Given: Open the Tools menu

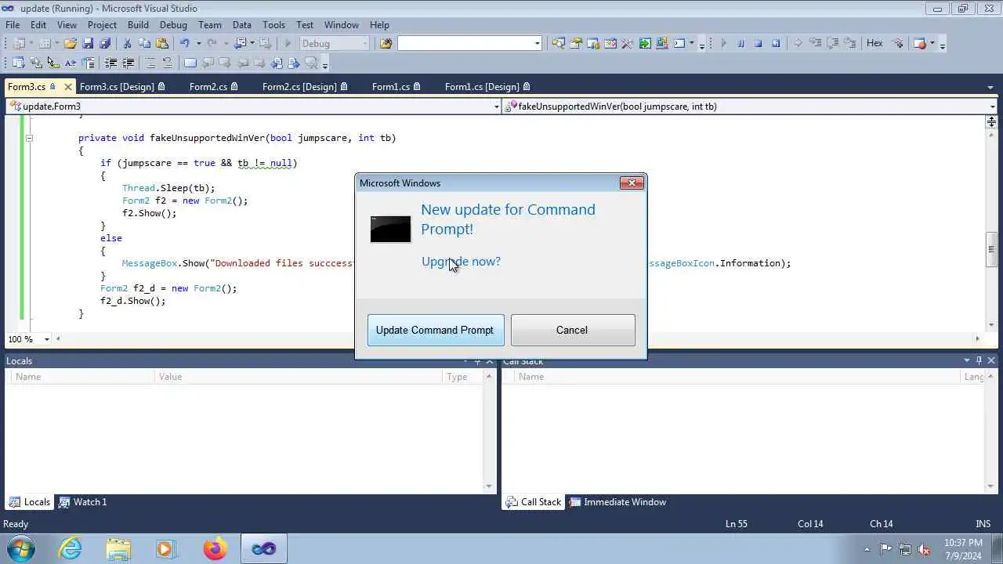Looking at the screenshot, I should click(274, 25).
